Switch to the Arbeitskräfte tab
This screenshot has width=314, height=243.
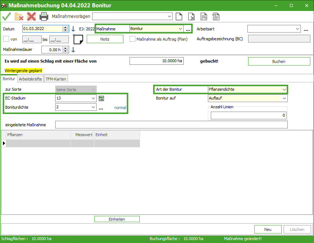(30, 79)
